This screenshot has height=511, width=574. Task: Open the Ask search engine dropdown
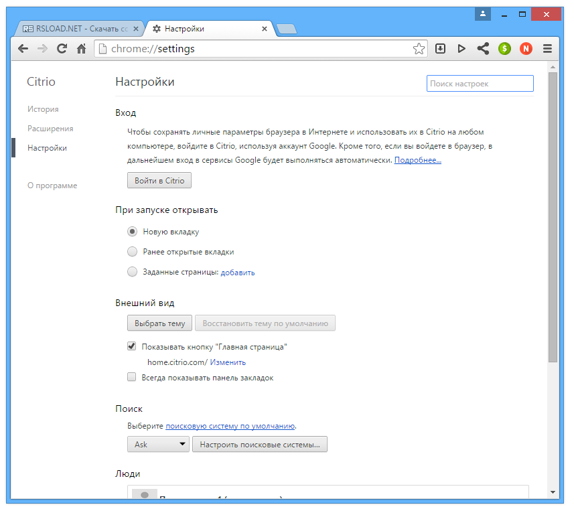coord(158,445)
